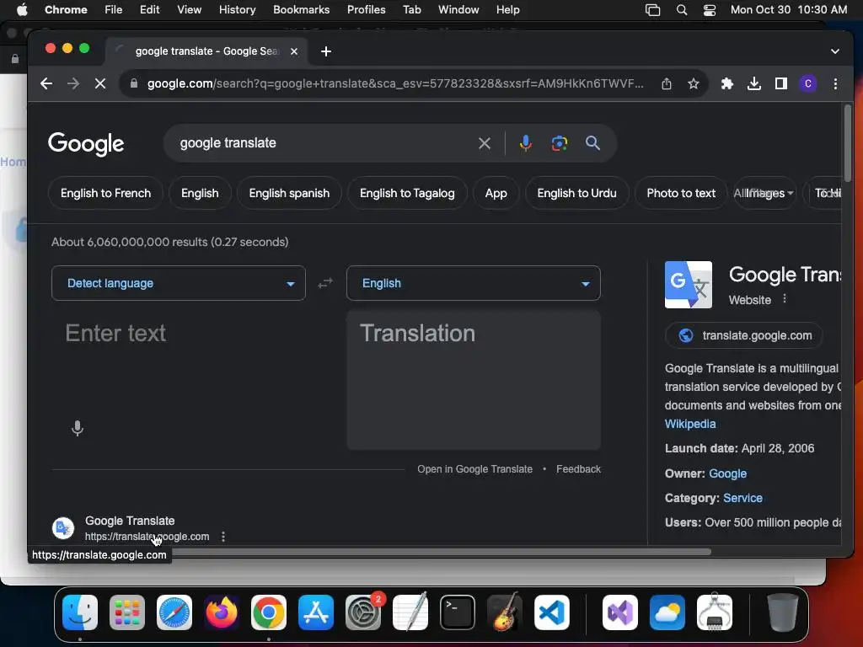Open the Google Translate search result
This screenshot has height=647, width=863.
click(130, 521)
